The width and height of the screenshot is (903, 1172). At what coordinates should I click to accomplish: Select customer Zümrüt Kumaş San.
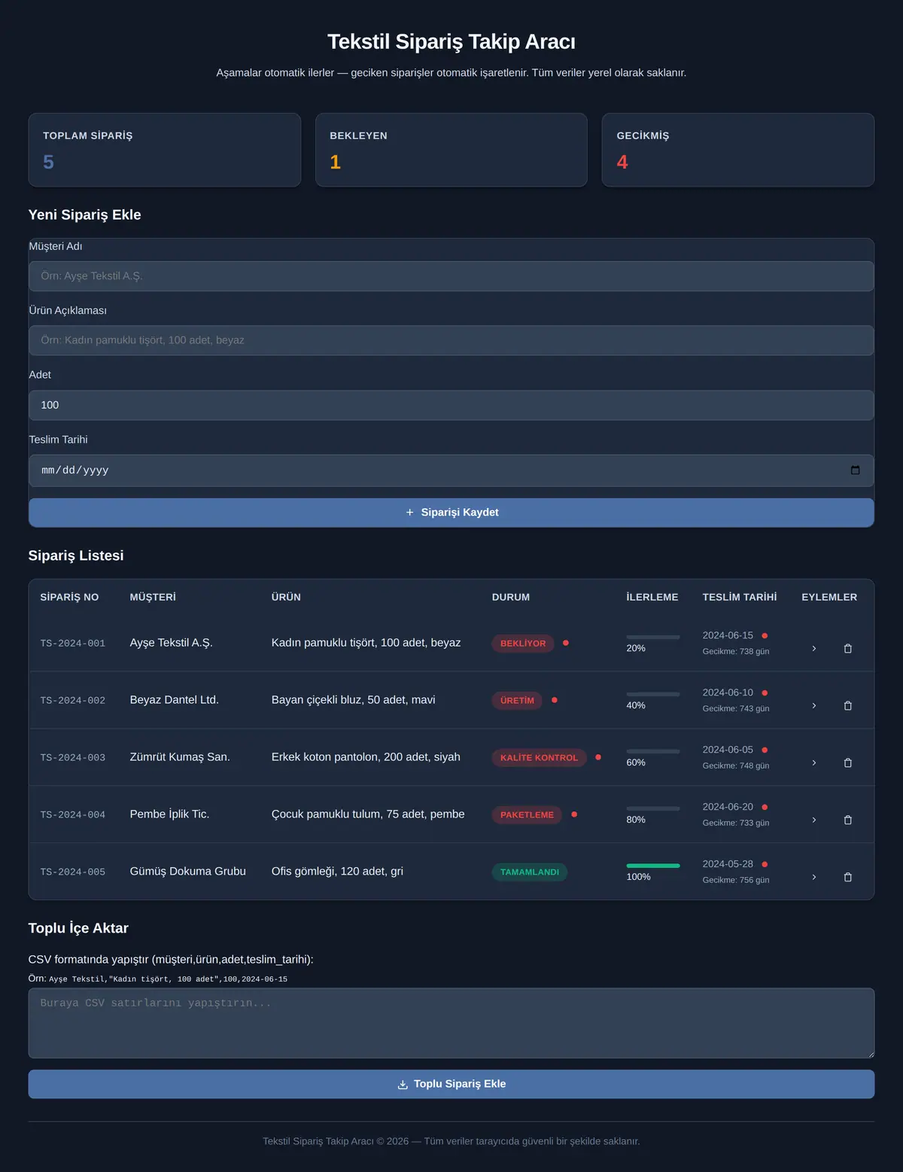[x=180, y=757]
